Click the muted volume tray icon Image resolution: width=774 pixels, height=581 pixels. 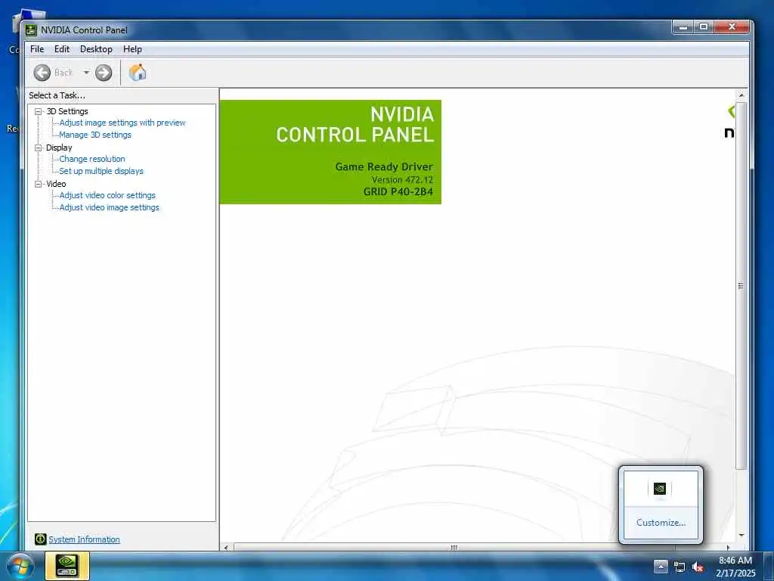(x=698, y=567)
